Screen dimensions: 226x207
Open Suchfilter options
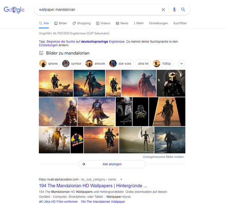[180, 23]
